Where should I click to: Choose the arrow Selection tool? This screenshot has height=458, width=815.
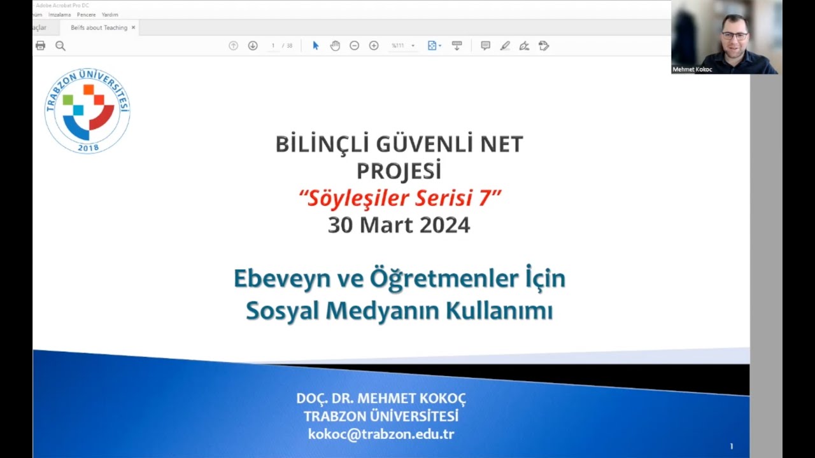315,46
